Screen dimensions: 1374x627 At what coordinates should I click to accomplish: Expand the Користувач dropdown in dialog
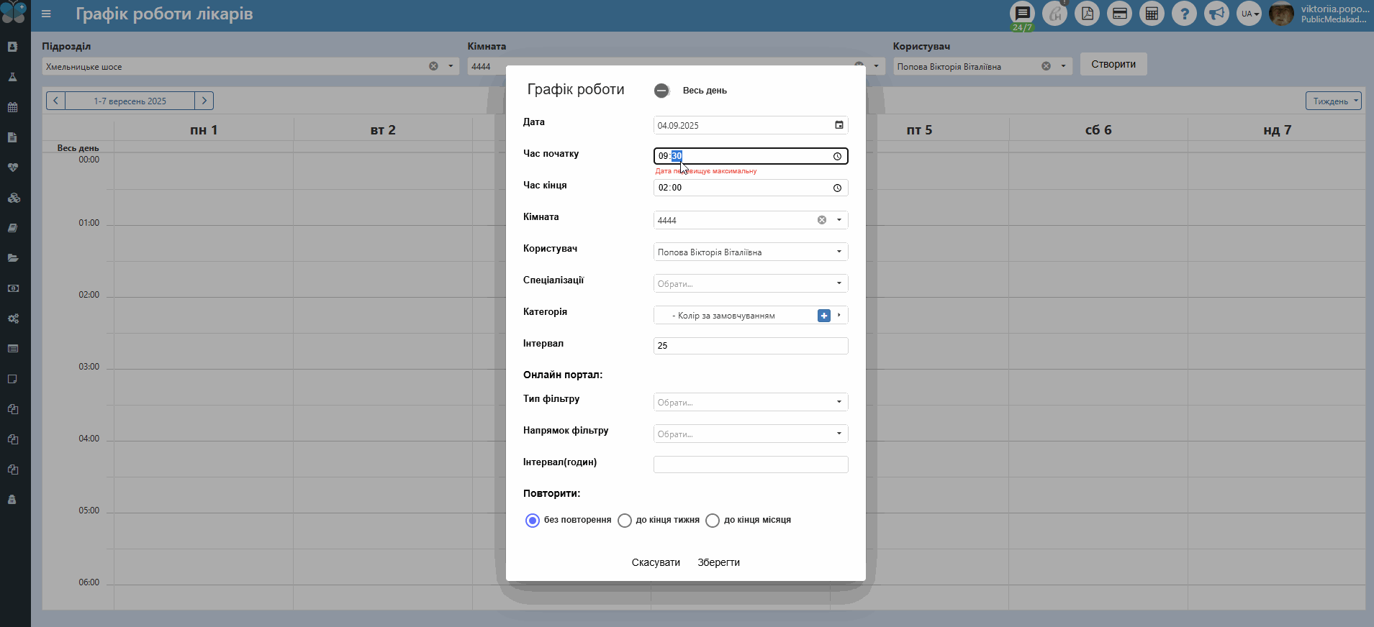pyautogui.click(x=839, y=252)
